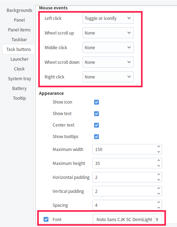Switch to the Taskbar tab
Image resolution: width=177 pixels, height=227 pixels.
click(19, 39)
